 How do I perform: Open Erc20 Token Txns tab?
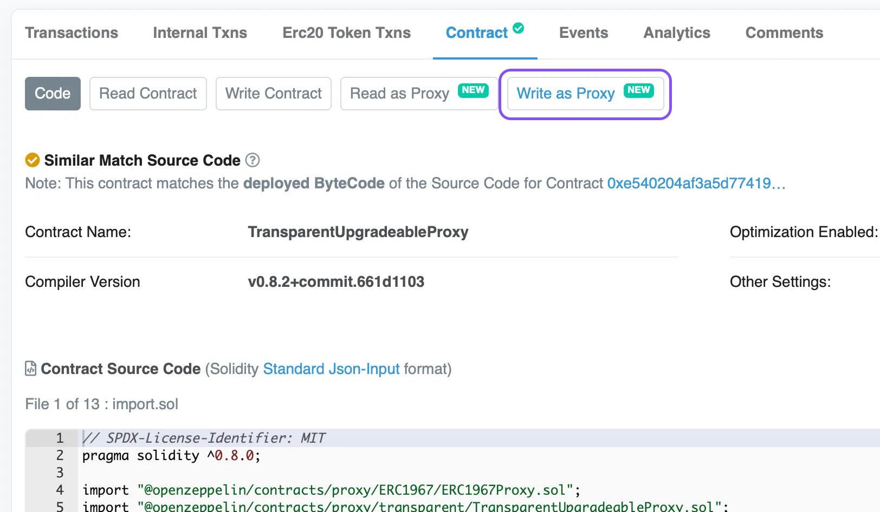(346, 33)
